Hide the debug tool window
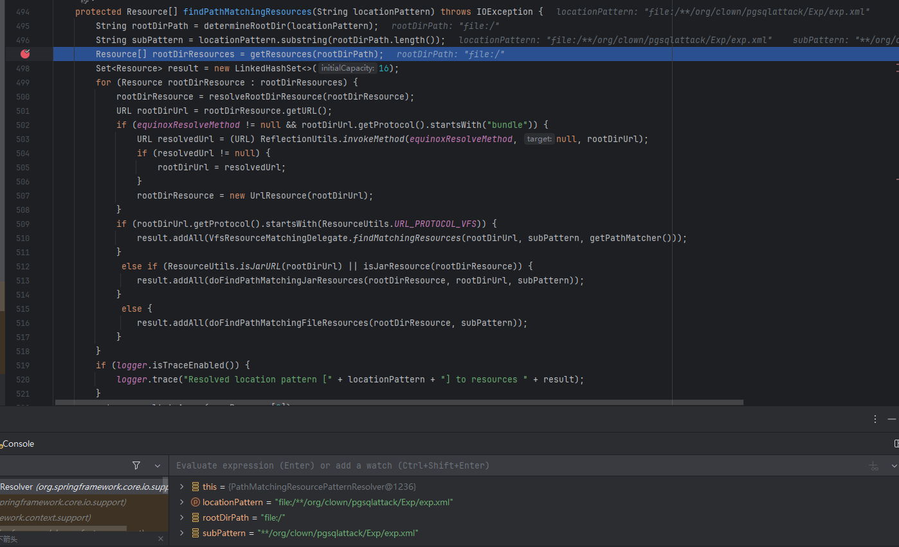This screenshot has height=547, width=899. point(892,419)
